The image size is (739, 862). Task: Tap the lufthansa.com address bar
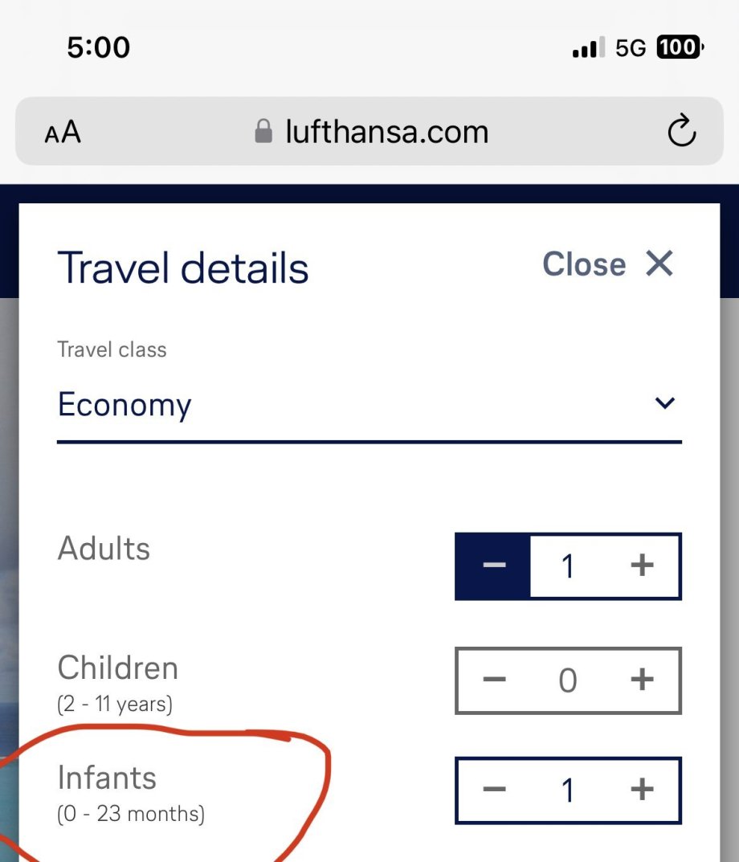(386, 132)
